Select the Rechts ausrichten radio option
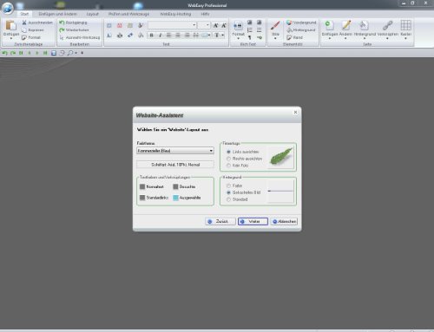 point(228,159)
